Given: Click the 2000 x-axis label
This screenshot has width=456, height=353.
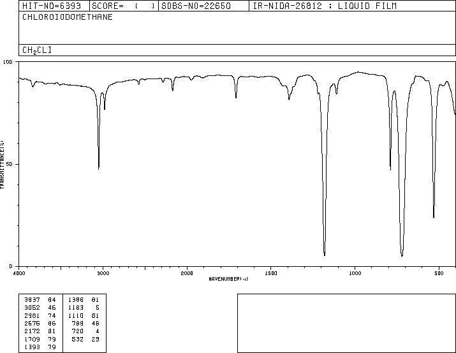Looking at the screenshot, I should pyautogui.click(x=187, y=273).
